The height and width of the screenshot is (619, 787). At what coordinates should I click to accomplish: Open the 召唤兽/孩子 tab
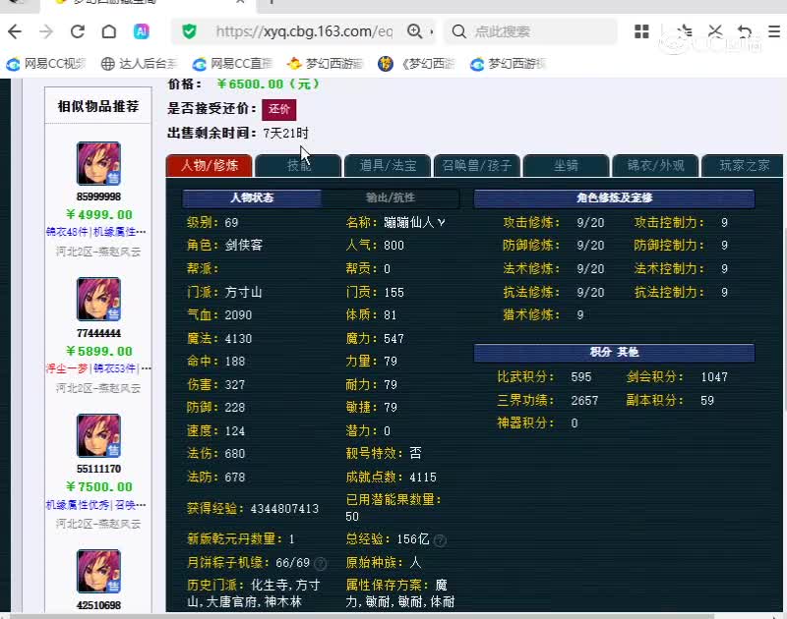click(x=477, y=165)
